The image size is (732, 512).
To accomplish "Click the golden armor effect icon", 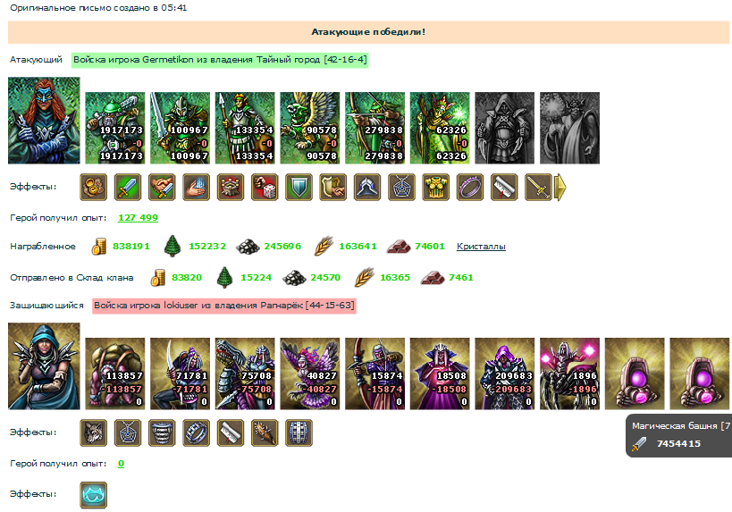I will pos(435,187).
